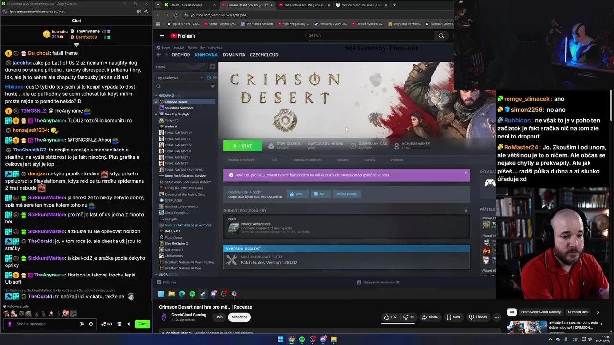Image resolution: width=614 pixels, height=345 pixels.
Task: Click the green Chat send button
Action: pyautogui.click(x=142, y=324)
